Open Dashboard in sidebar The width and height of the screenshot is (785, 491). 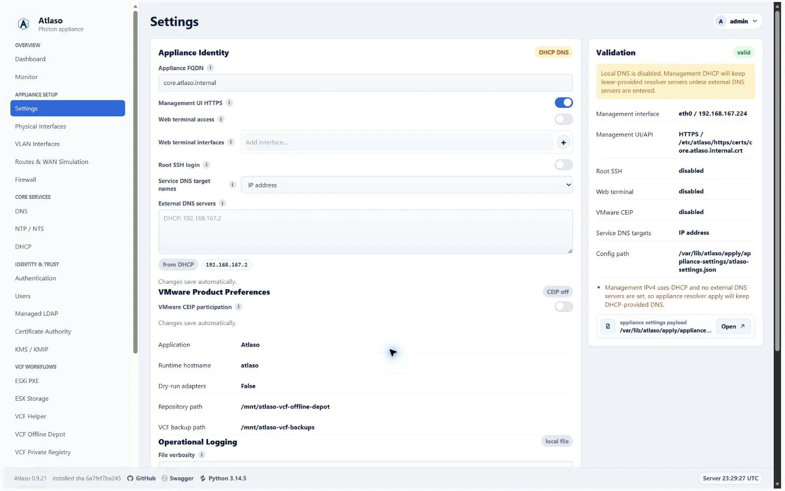click(x=68, y=59)
